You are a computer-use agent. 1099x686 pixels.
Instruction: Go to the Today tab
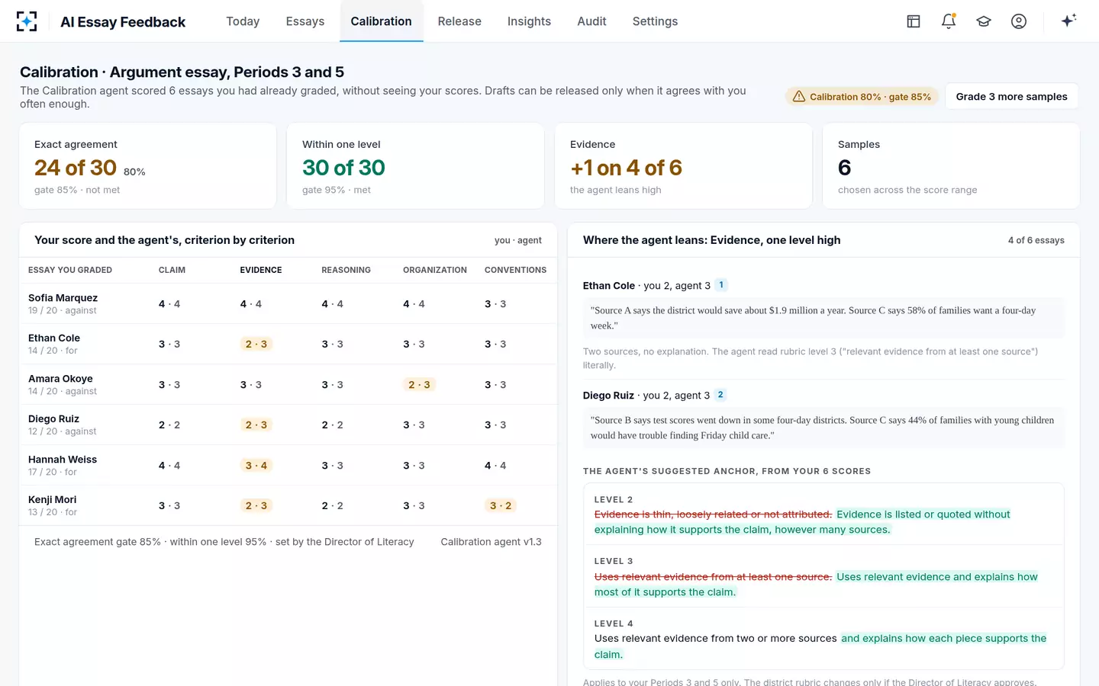[243, 21]
